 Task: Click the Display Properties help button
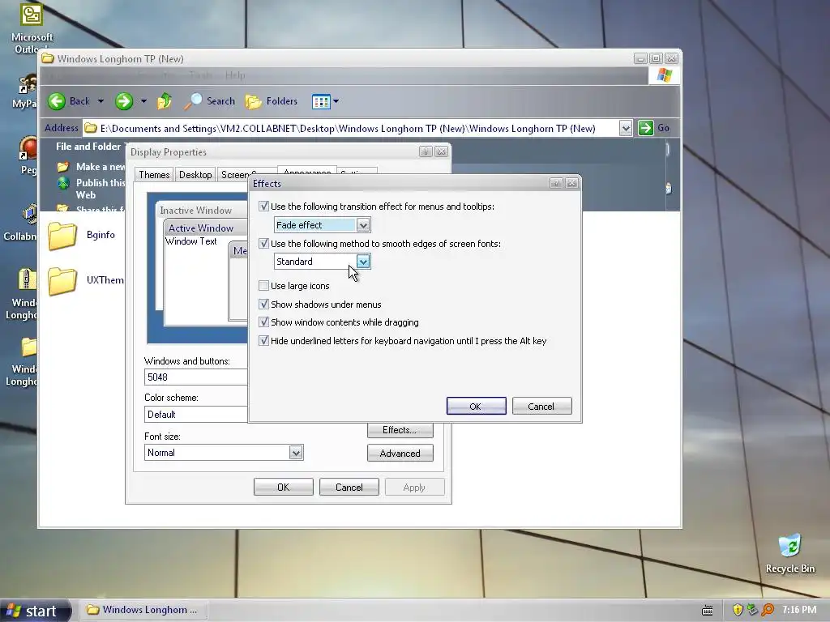point(426,151)
